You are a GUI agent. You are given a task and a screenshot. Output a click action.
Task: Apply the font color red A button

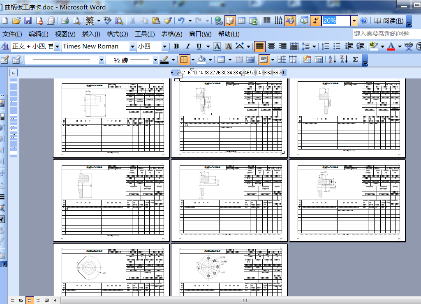391,46
